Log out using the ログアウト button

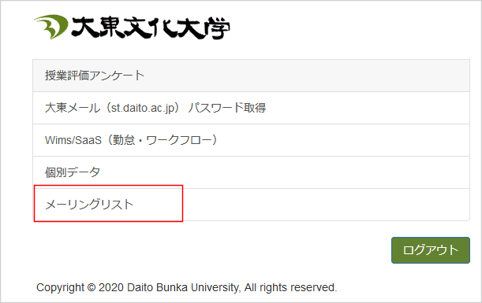click(431, 250)
